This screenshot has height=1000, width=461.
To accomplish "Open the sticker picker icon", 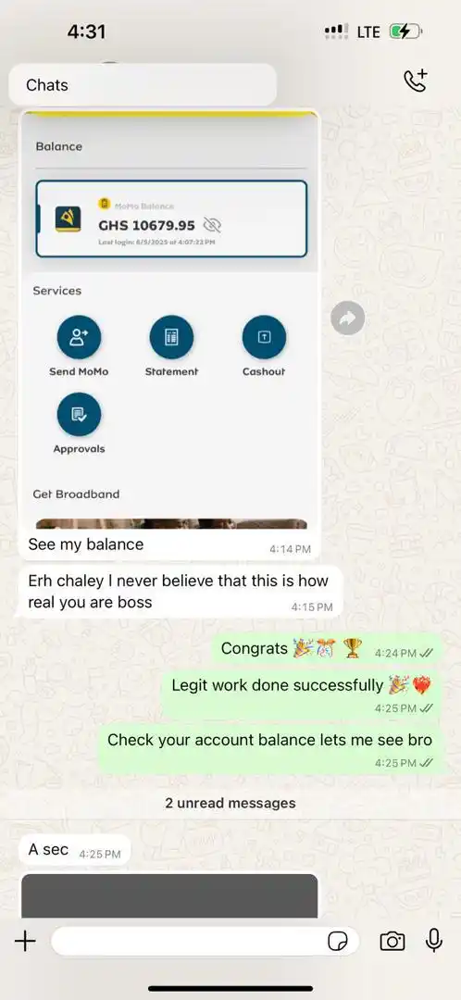I will pyautogui.click(x=338, y=942).
